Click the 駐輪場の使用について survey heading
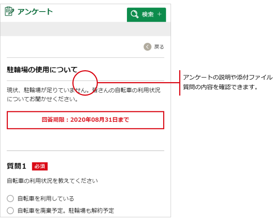The height and width of the screenshot is (221, 280). tap(42, 69)
